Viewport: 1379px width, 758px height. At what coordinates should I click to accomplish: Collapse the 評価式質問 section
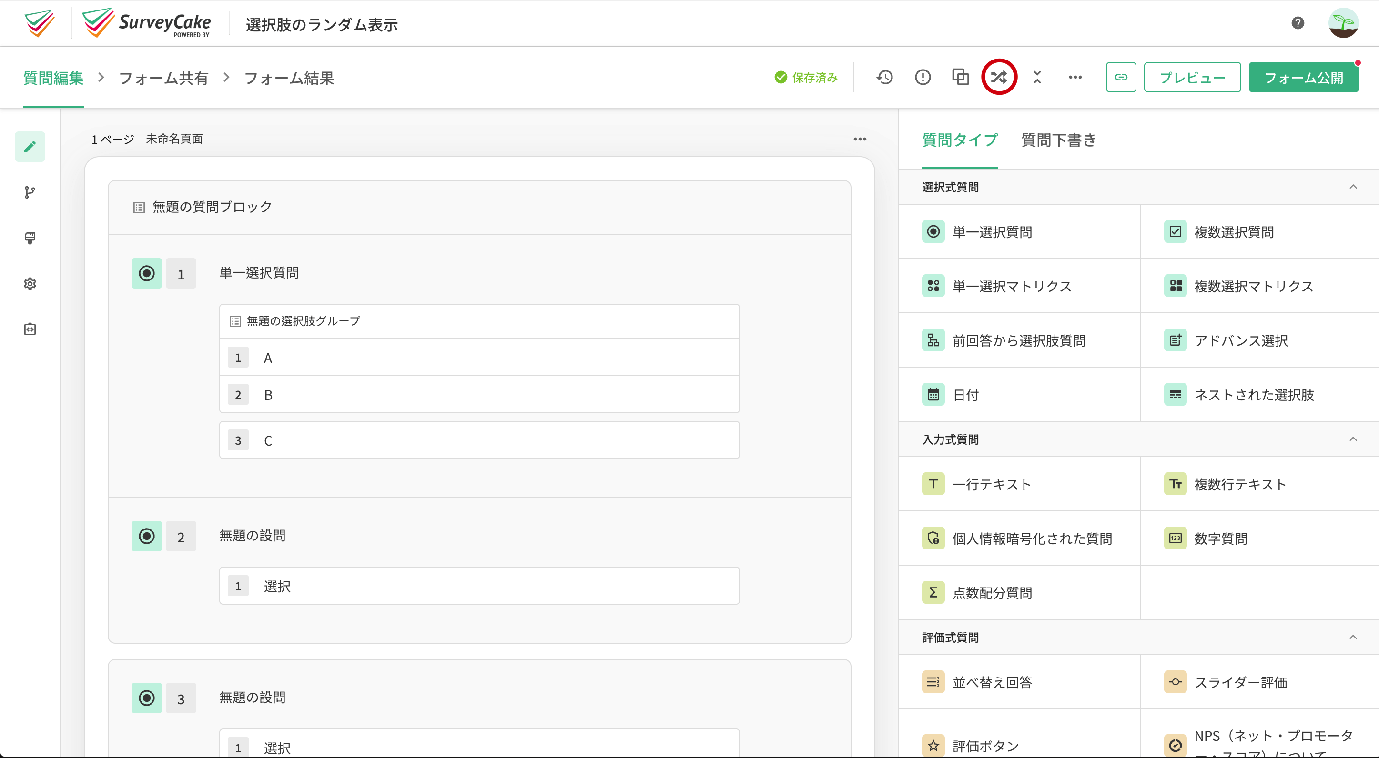click(1353, 637)
